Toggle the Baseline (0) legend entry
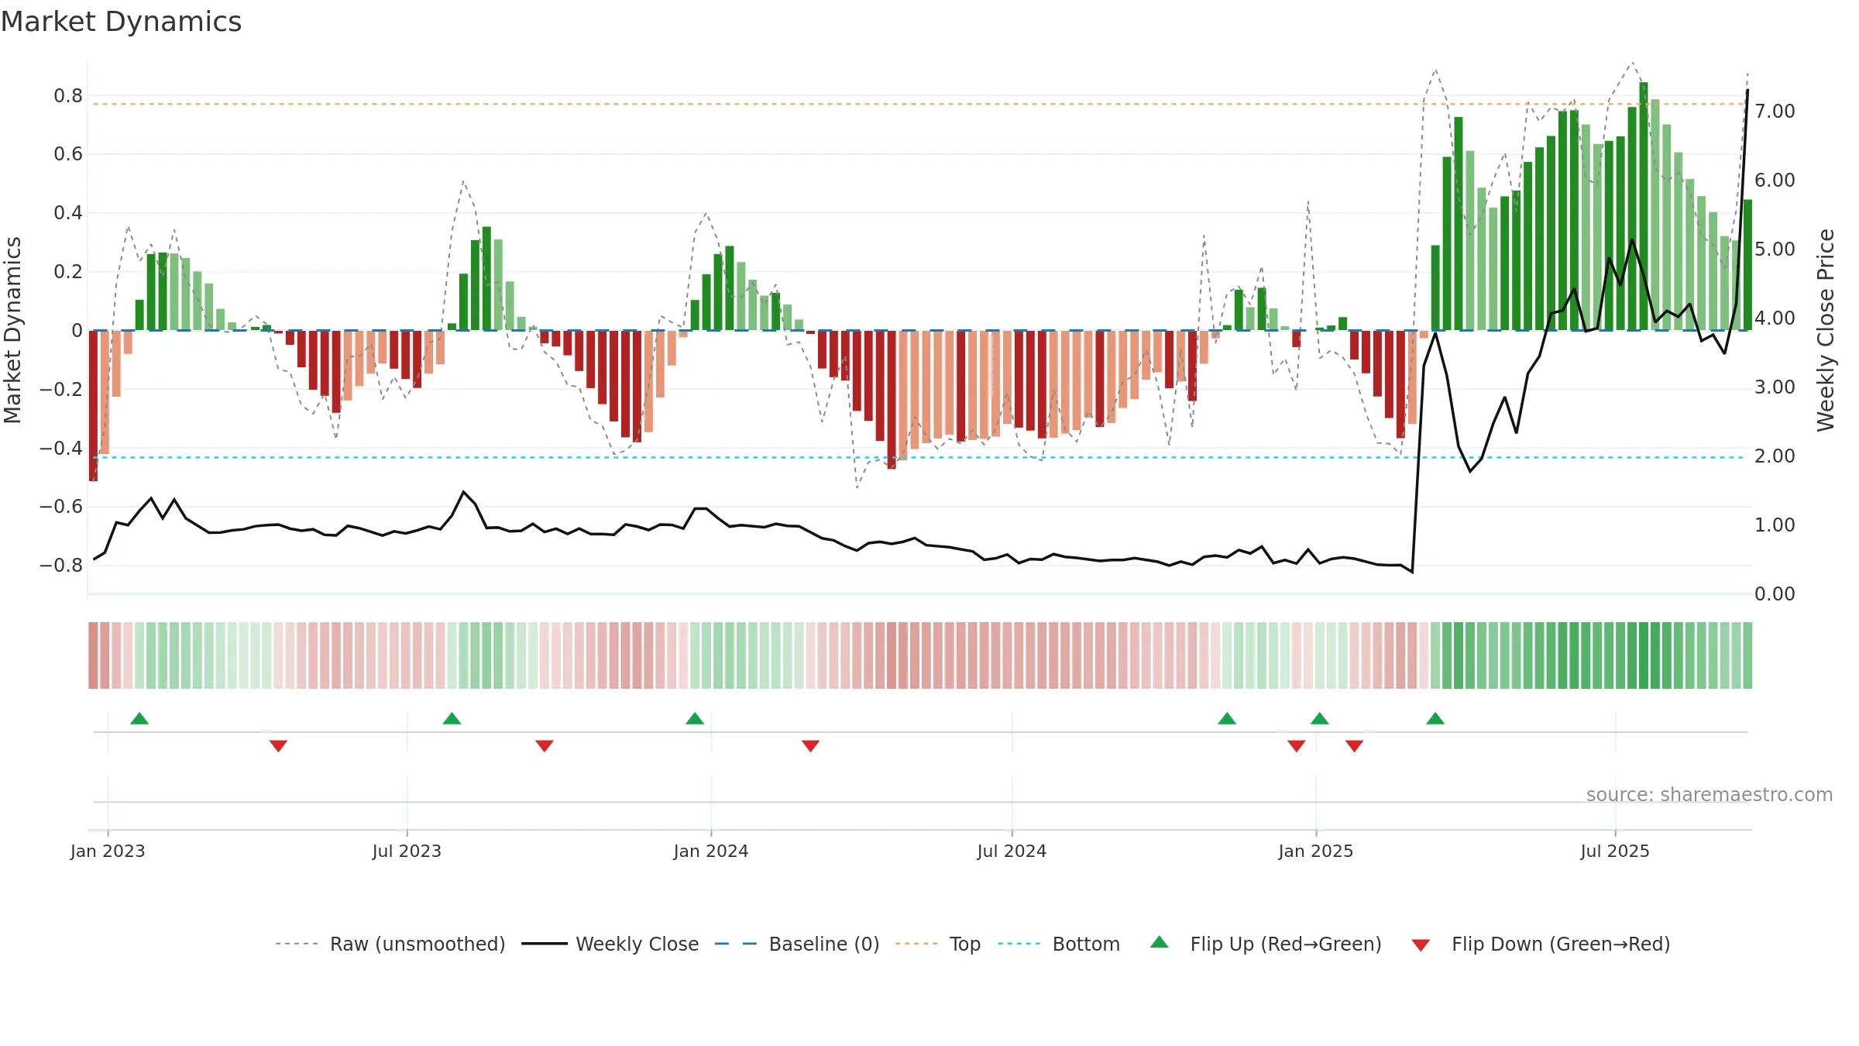 click(796, 944)
